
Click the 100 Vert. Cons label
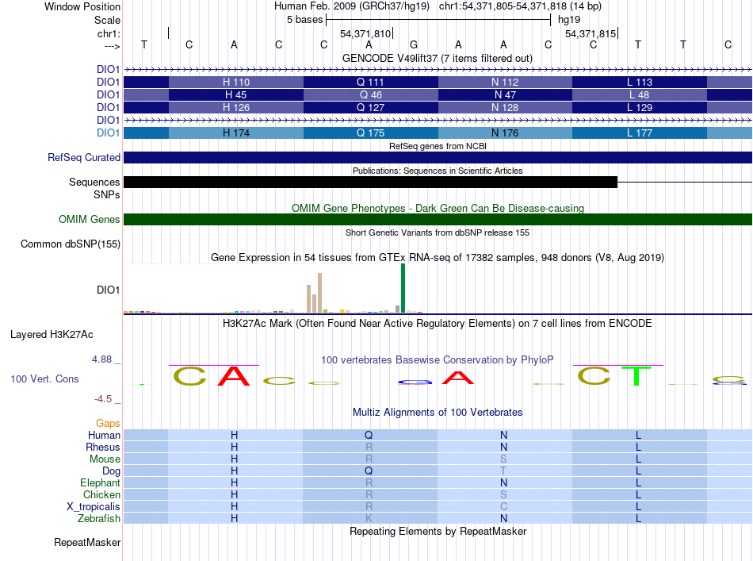pos(44,378)
